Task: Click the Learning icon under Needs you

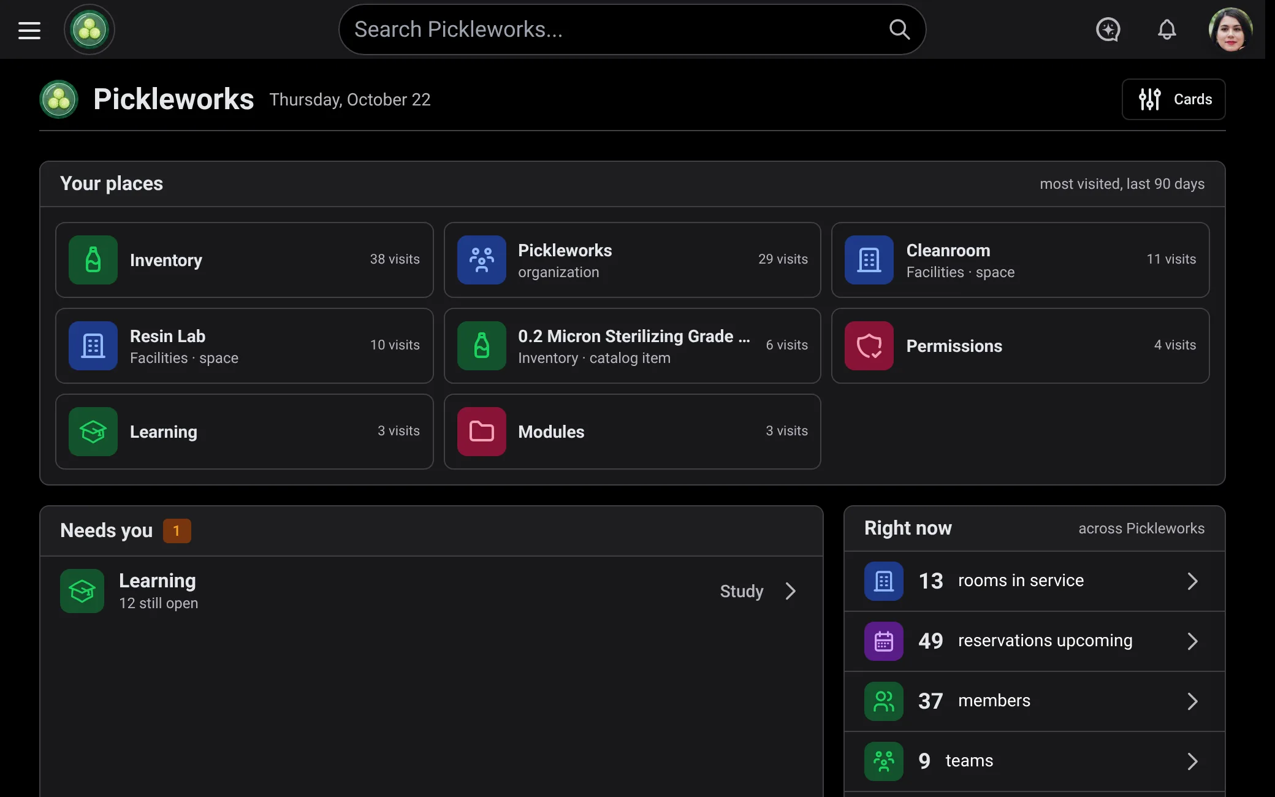Action: (x=82, y=591)
